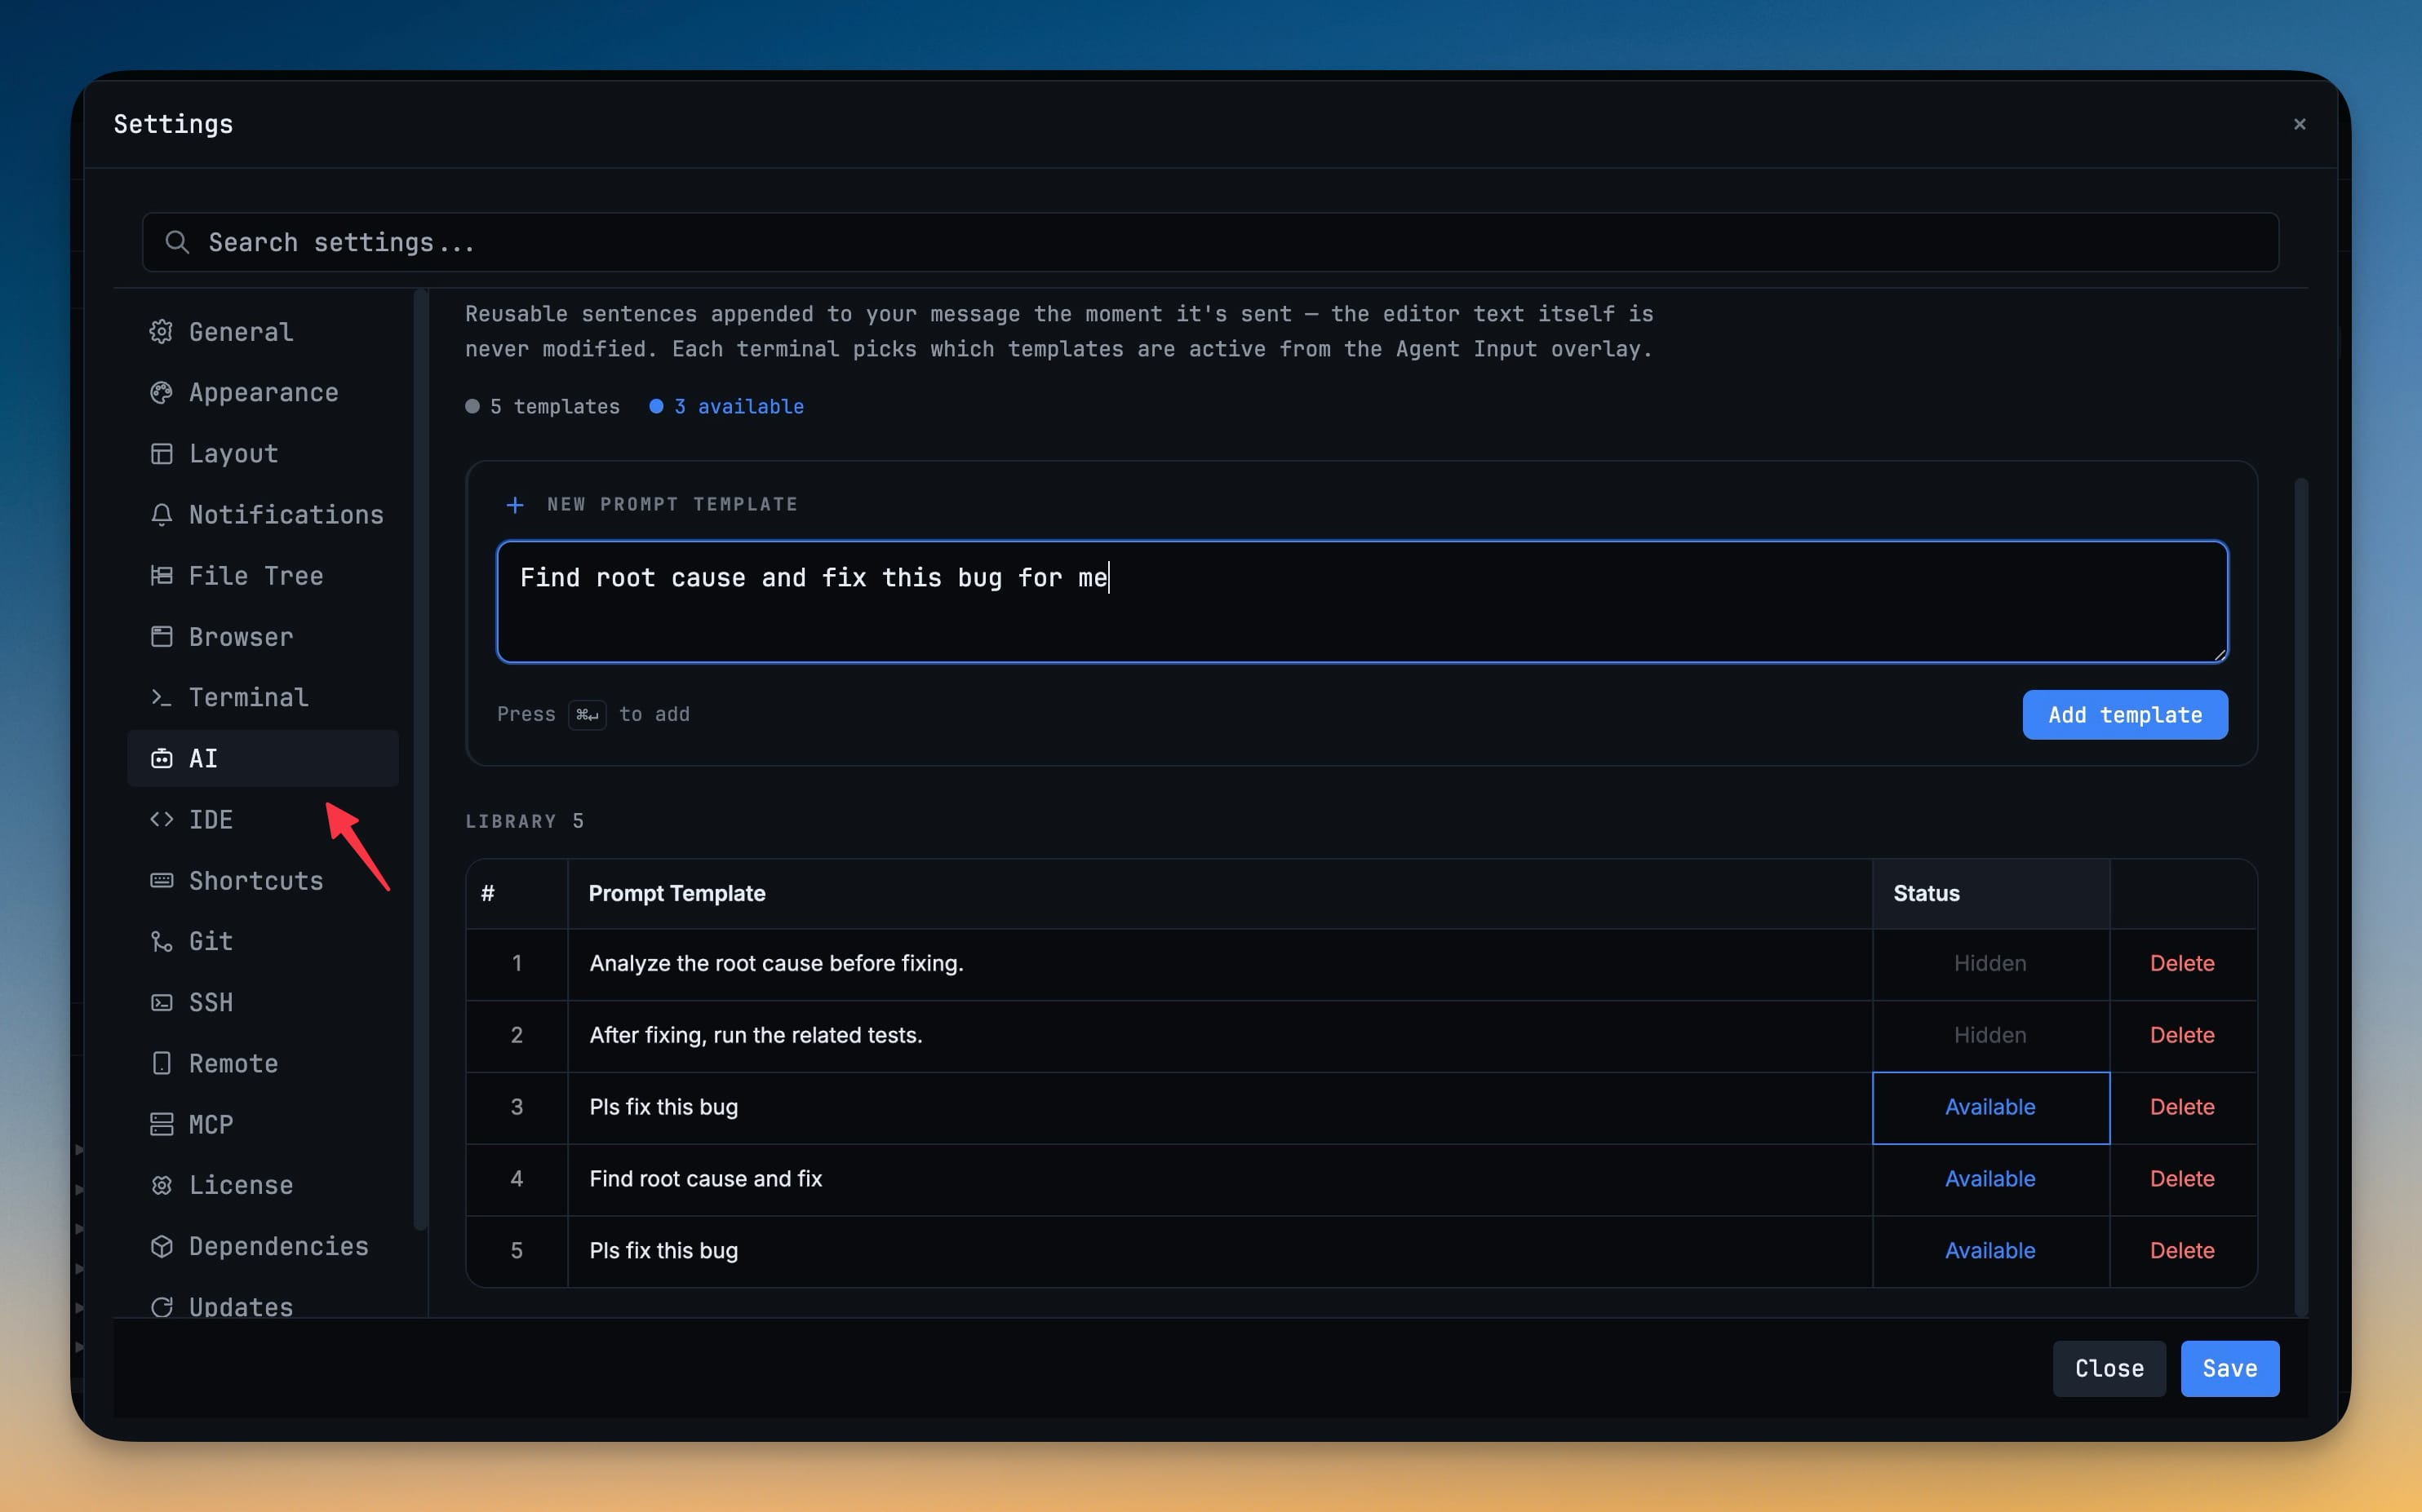Viewport: 2422px width, 1512px height.
Task: Toggle Available status on row 5
Action: click(x=1989, y=1252)
